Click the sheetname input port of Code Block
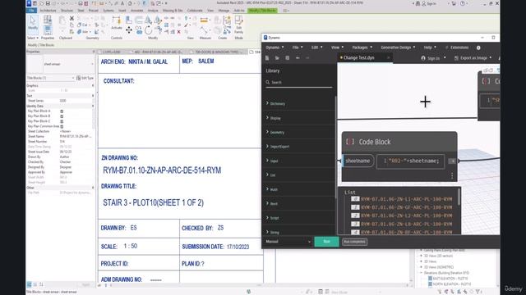The width and height of the screenshot is (526, 295). [x=358, y=161]
